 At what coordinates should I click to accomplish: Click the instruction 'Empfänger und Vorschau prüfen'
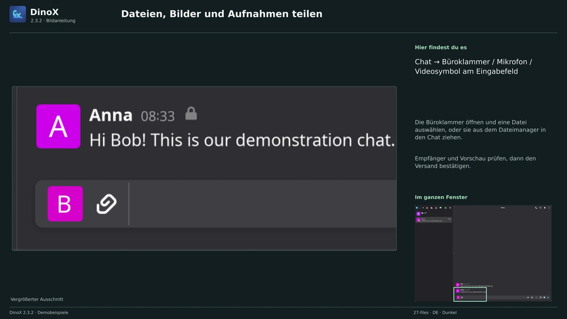[475, 162]
